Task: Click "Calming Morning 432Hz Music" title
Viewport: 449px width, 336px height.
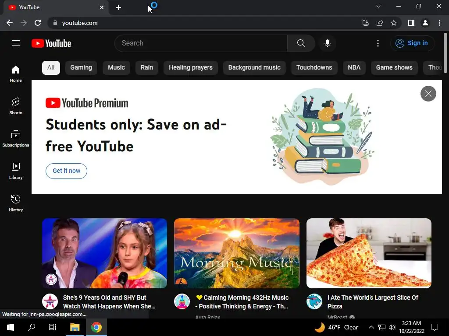Action: click(242, 302)
